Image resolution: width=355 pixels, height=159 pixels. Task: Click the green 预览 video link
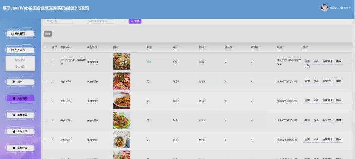149,62
